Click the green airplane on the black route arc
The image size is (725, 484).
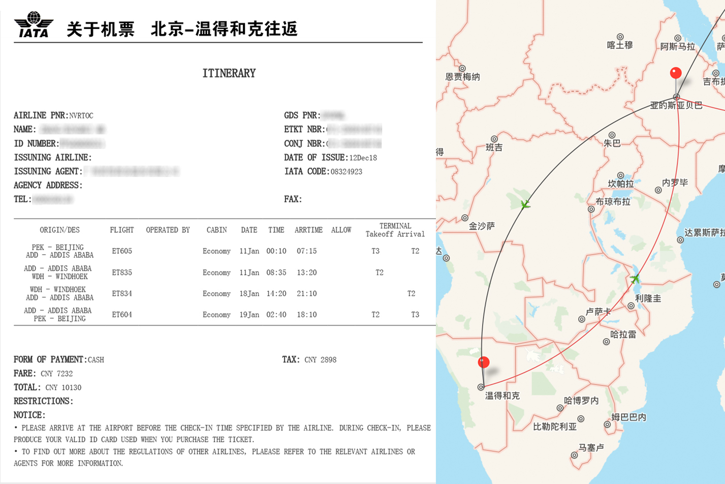click(x=525, y=204)
